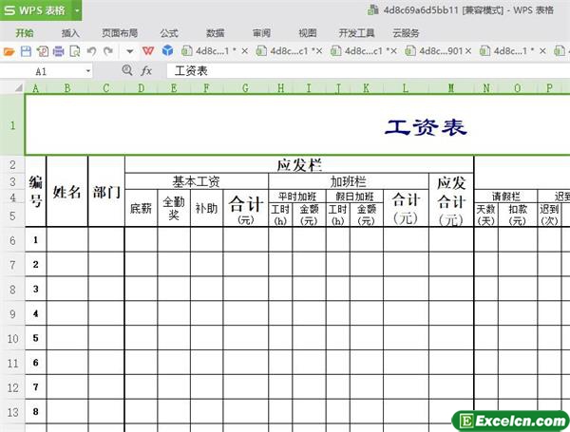Click the select-all corner of the sheet
The width and height of the screenshot is (570, 432).
(x=10, y=88)
